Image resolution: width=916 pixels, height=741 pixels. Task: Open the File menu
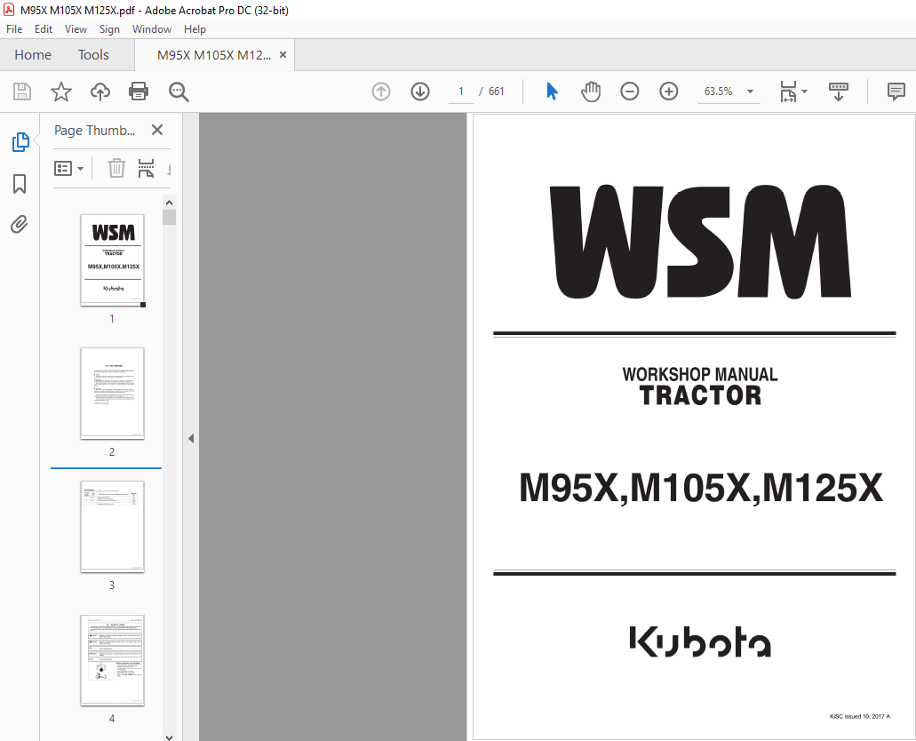click(14, 29)
